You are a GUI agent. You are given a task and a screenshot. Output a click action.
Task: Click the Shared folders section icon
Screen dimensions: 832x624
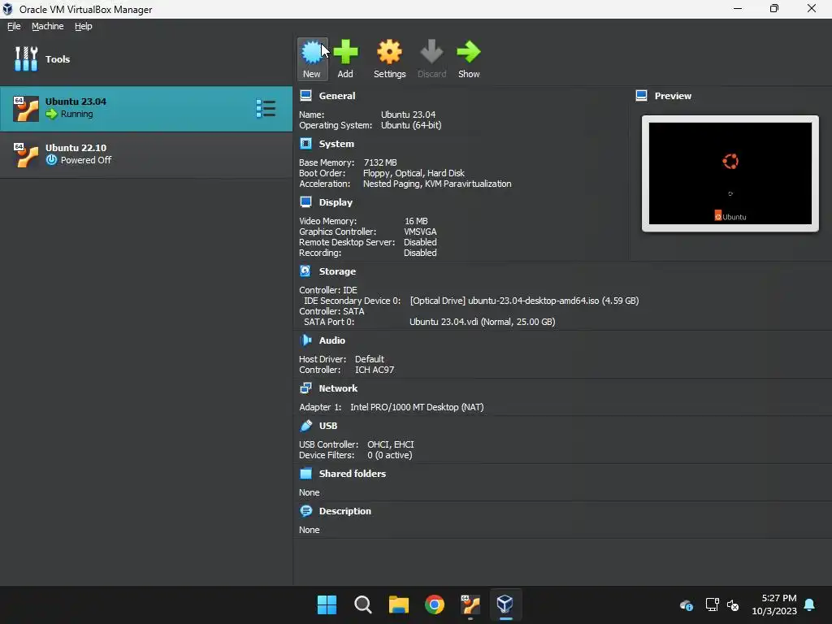[305, 474]
